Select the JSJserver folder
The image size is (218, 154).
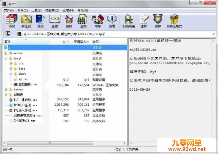[x=13, y=53]
